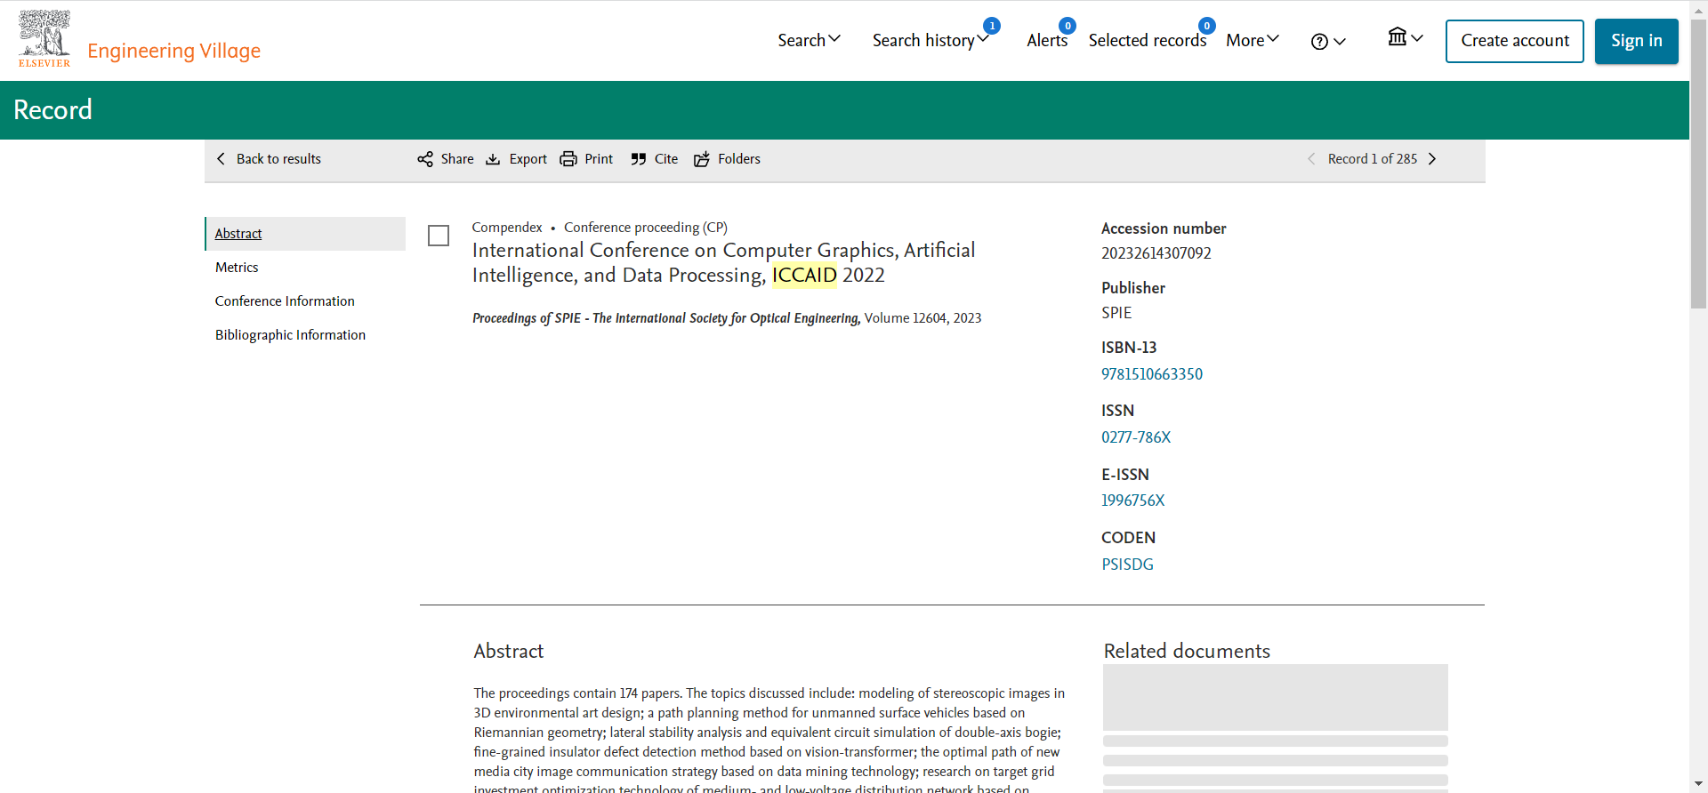Click the Cite quotation icon
1708x793 pixels.
[639, 159]
